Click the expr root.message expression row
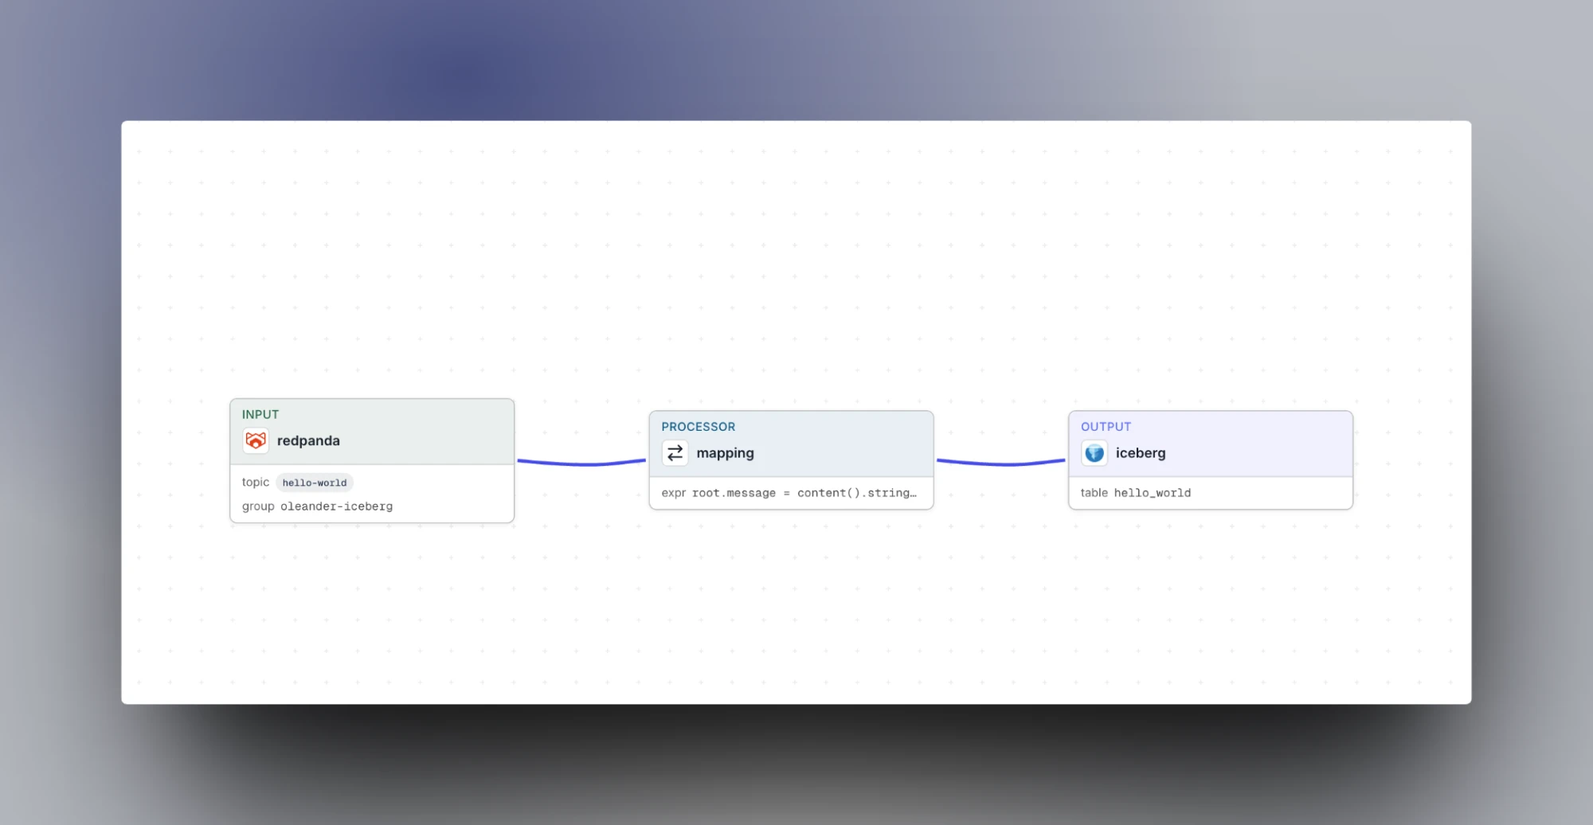Screen dimensions: 1593x825 pos(789,493)
